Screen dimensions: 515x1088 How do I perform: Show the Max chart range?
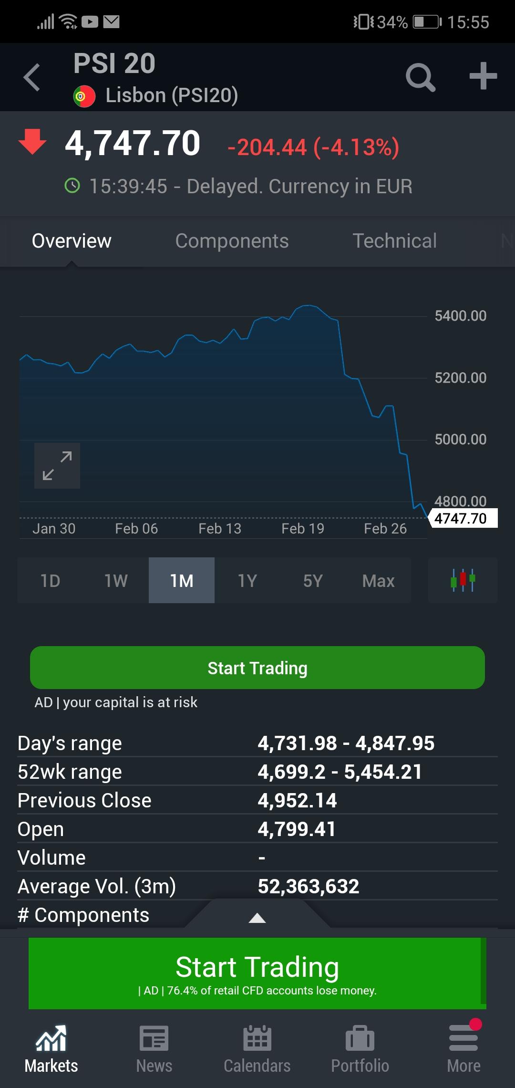tap(378, 581)
